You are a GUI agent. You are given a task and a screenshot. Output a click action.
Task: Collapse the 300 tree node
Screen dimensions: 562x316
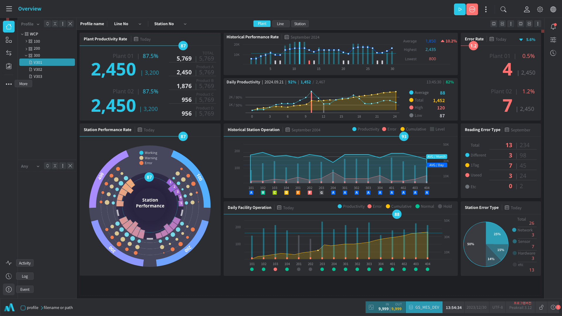point(26,56)
